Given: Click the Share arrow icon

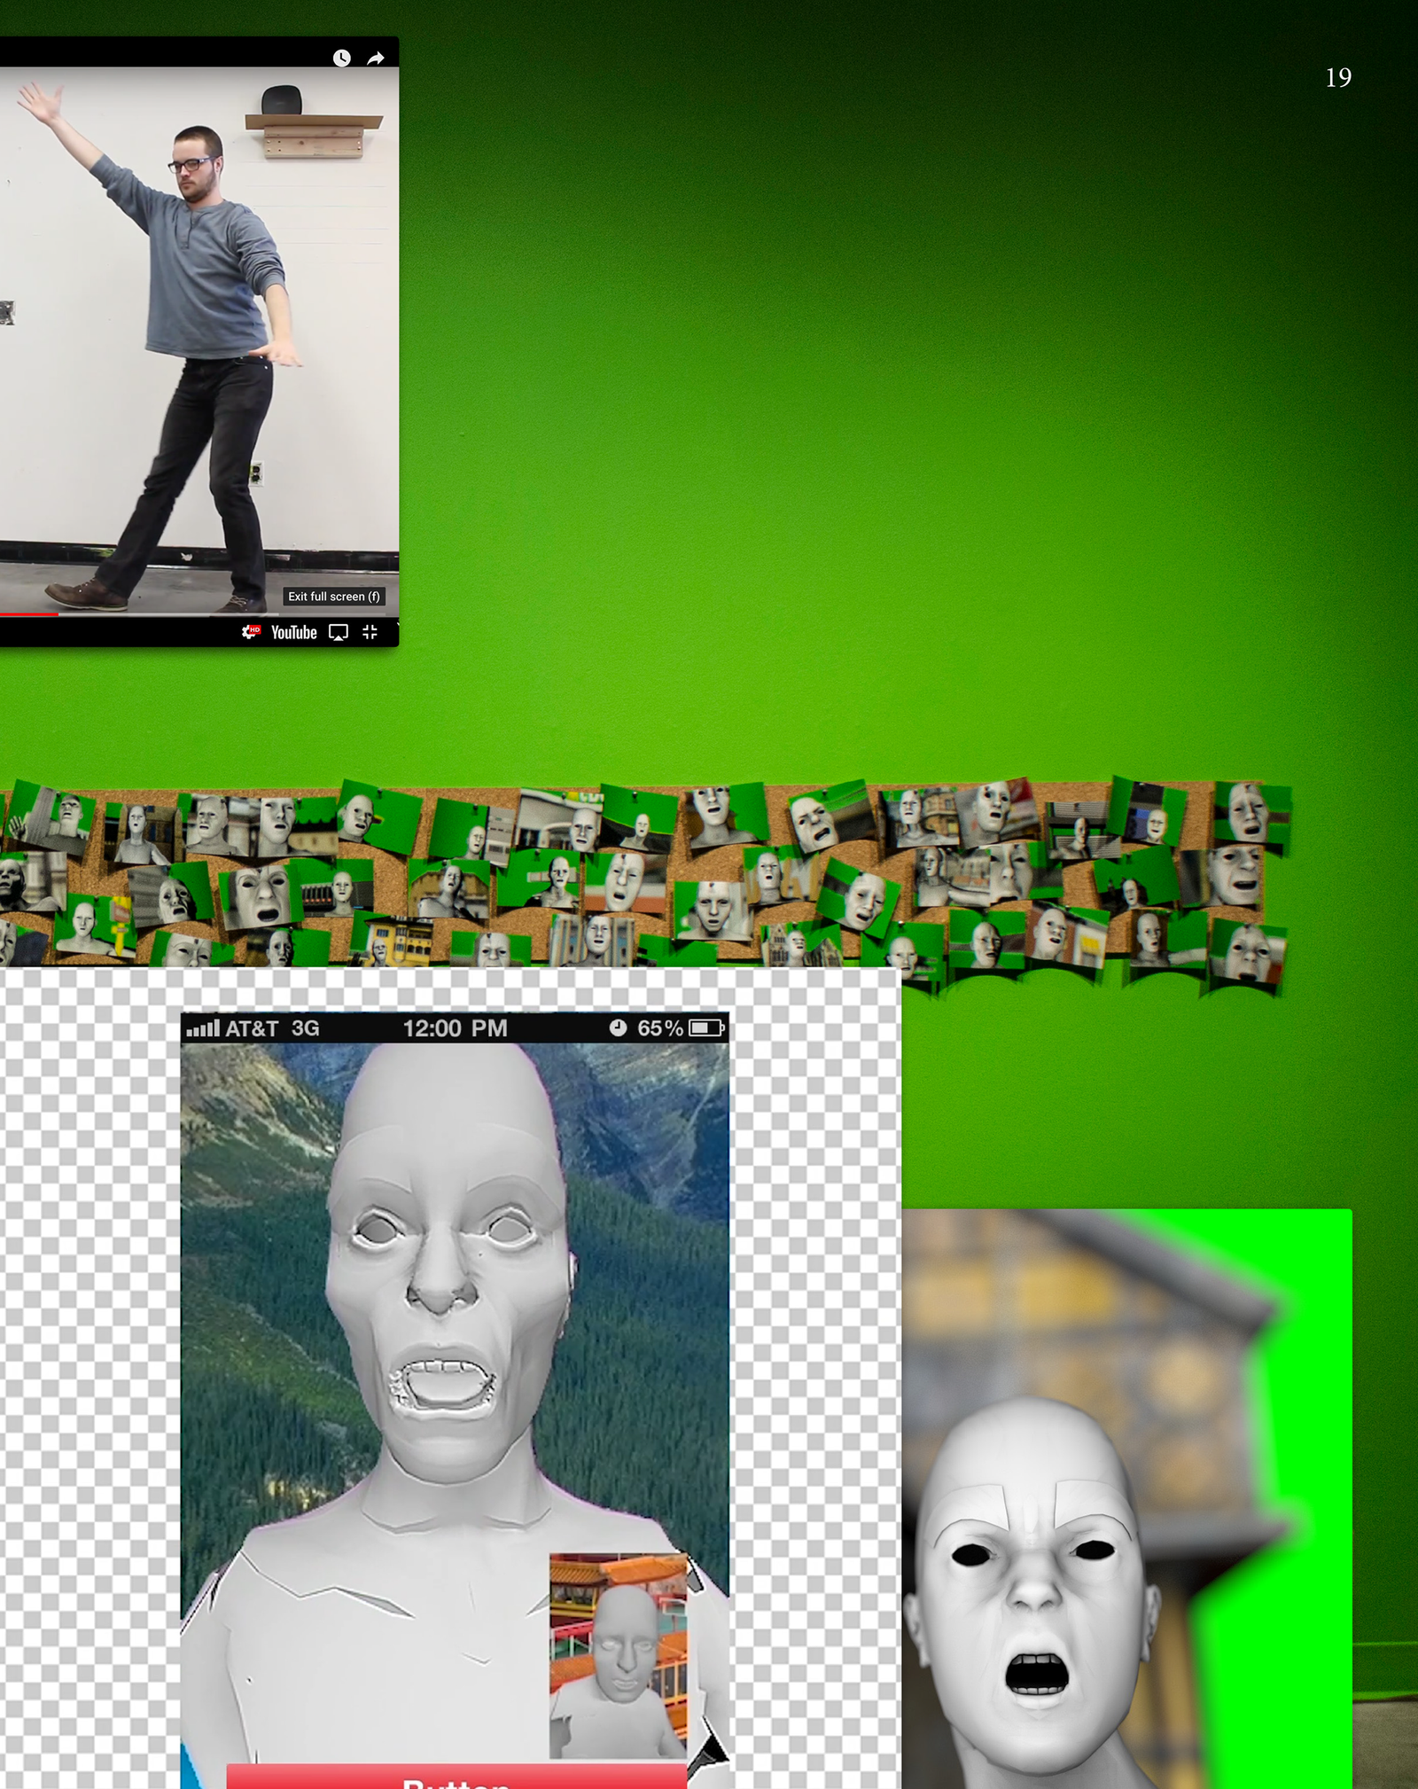Looking at the screenshot, I should (x=376, y=59).
